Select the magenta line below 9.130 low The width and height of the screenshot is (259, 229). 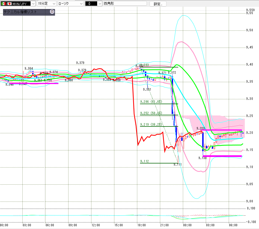222,156
